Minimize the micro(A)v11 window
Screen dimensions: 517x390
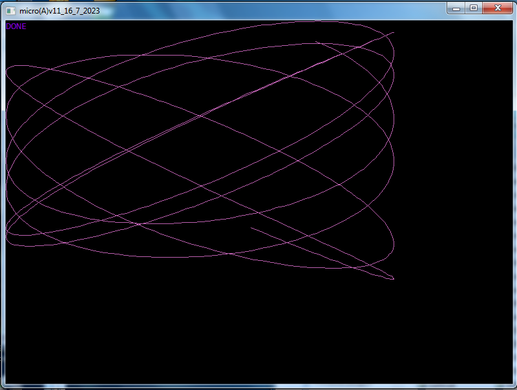point(456,8)
